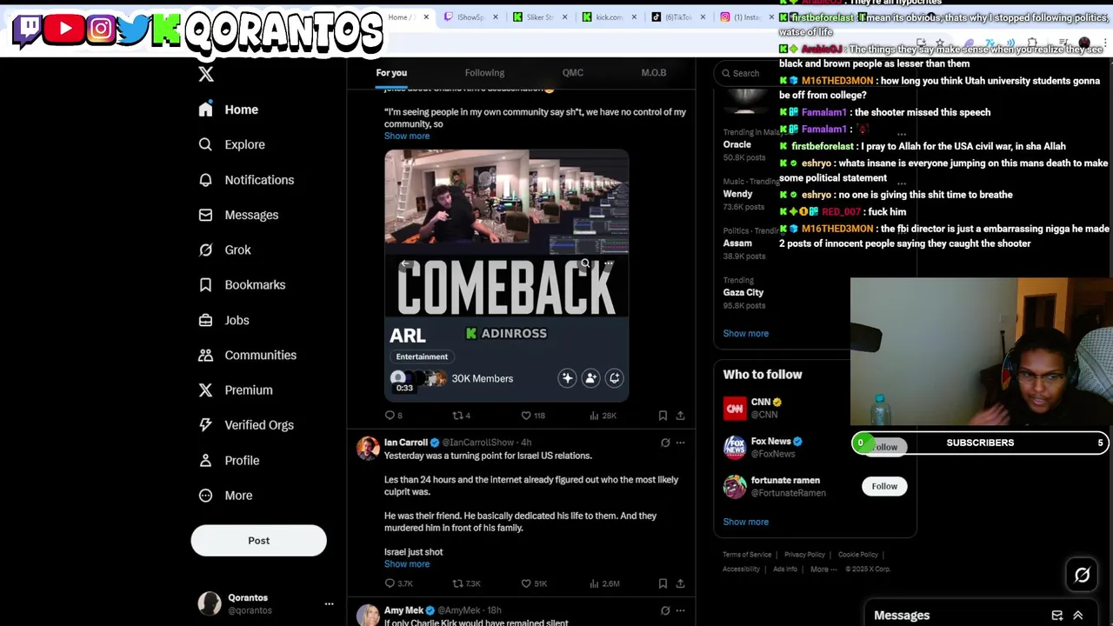Reply to the post with 8 replies

394,416
